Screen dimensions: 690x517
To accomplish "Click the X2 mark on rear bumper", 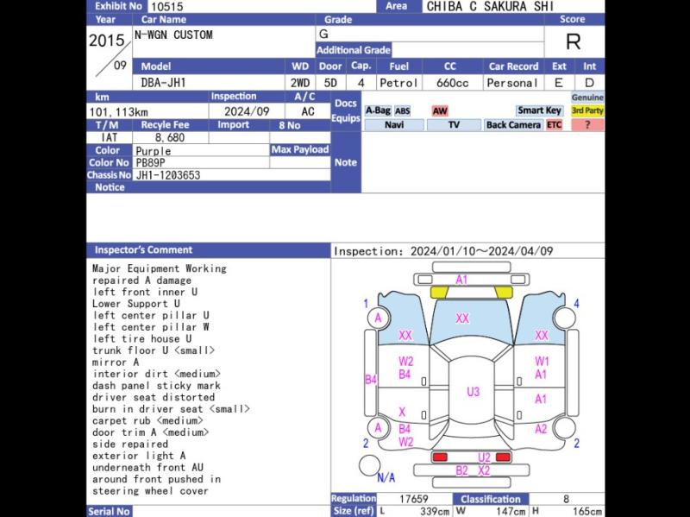I will [x=484, y=470].
